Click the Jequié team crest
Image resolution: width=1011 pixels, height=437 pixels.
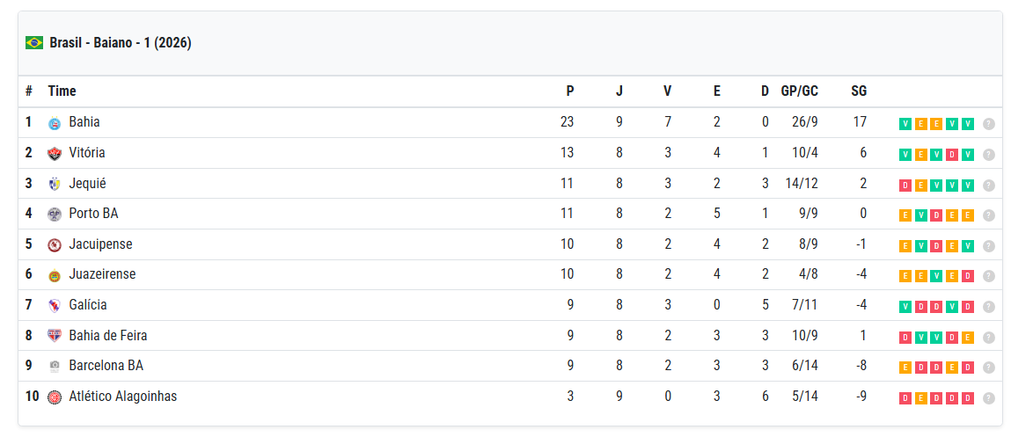55,184
